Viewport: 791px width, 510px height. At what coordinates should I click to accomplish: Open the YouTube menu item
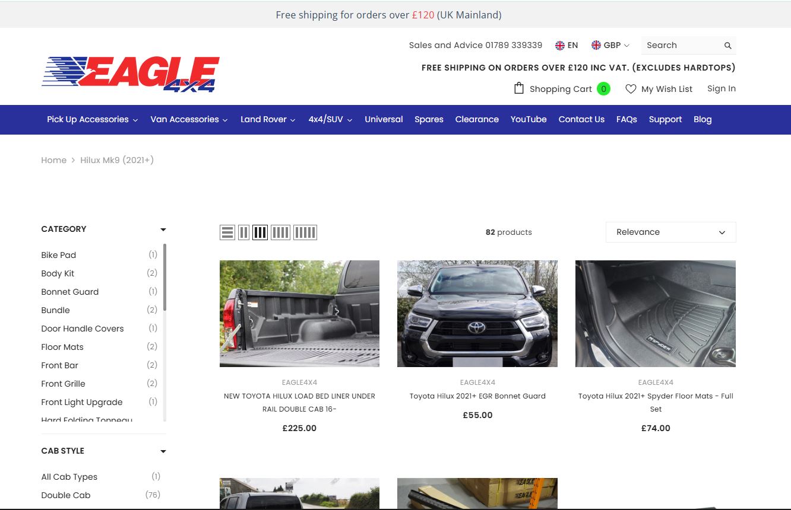tap(529, 120)
